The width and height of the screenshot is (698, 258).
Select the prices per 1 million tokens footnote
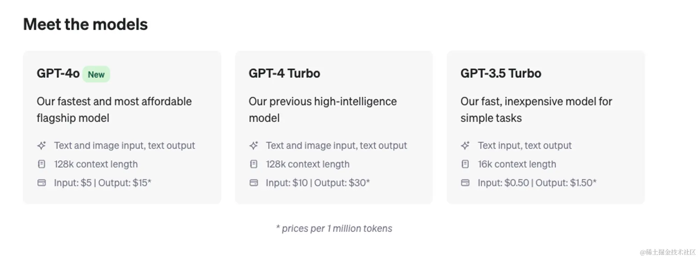pos(334,228)
